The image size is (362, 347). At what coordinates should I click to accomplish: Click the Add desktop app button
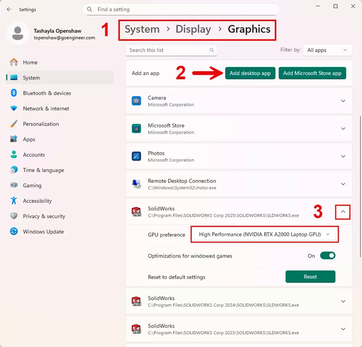250,73
